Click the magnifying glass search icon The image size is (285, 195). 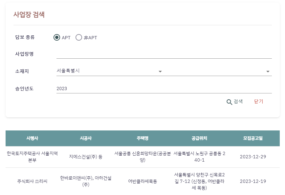tap(229, 102)
